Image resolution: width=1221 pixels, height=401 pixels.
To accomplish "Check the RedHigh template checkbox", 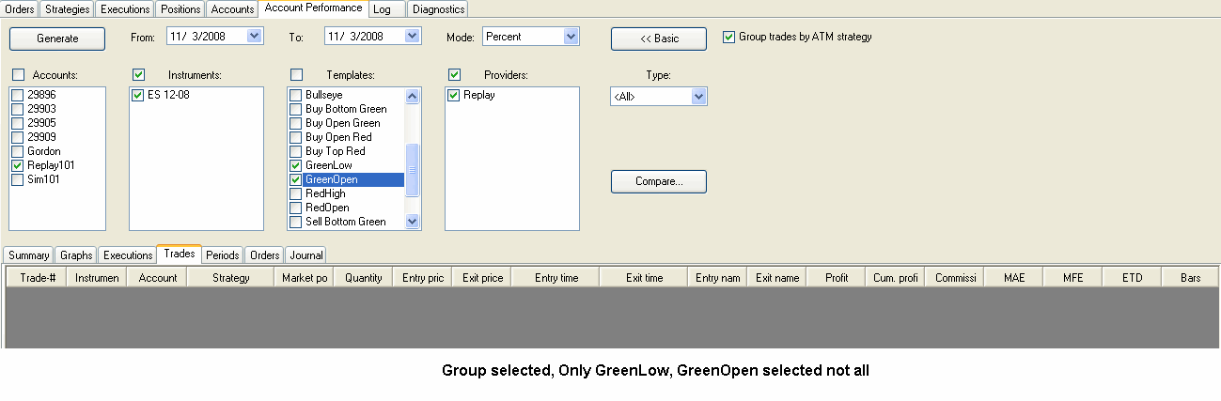I will 296,193.
